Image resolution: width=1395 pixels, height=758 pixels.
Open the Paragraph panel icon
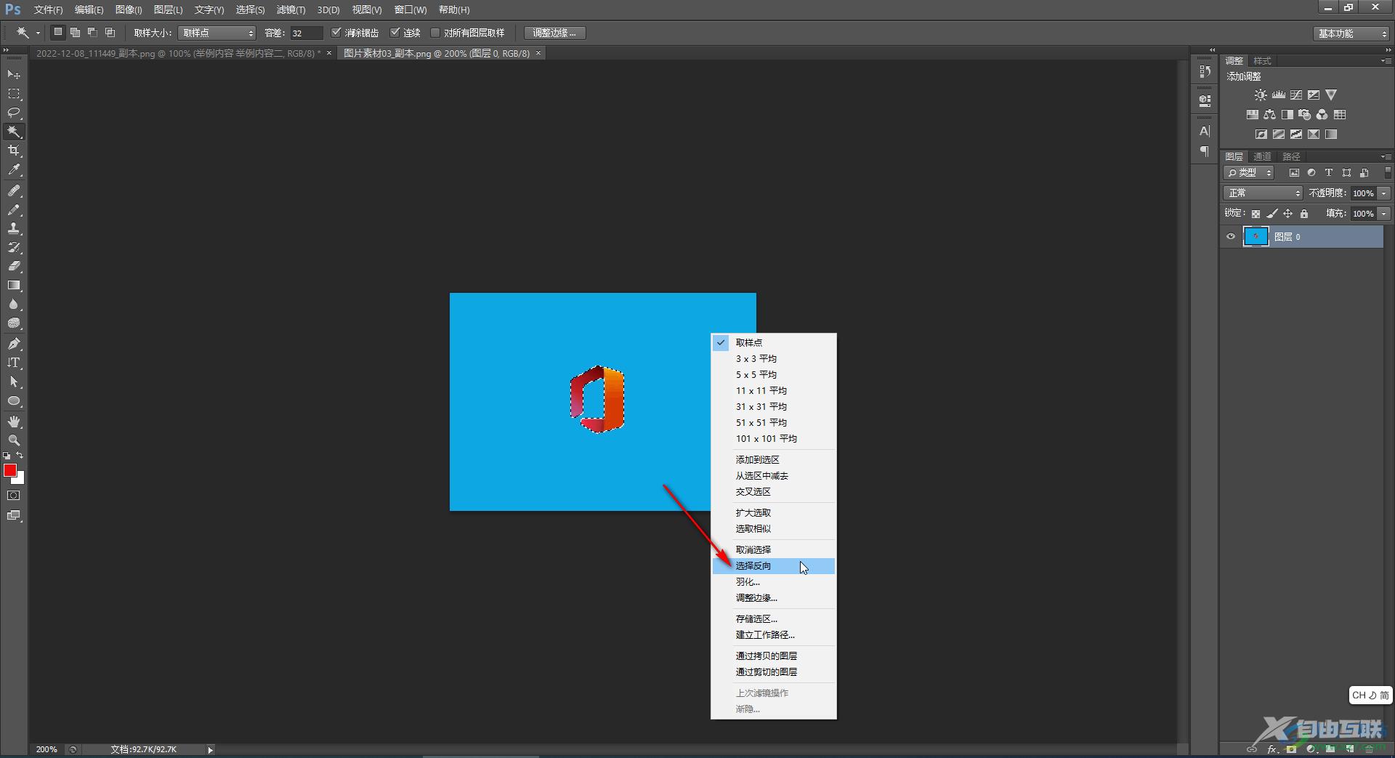pos(1205,151)
